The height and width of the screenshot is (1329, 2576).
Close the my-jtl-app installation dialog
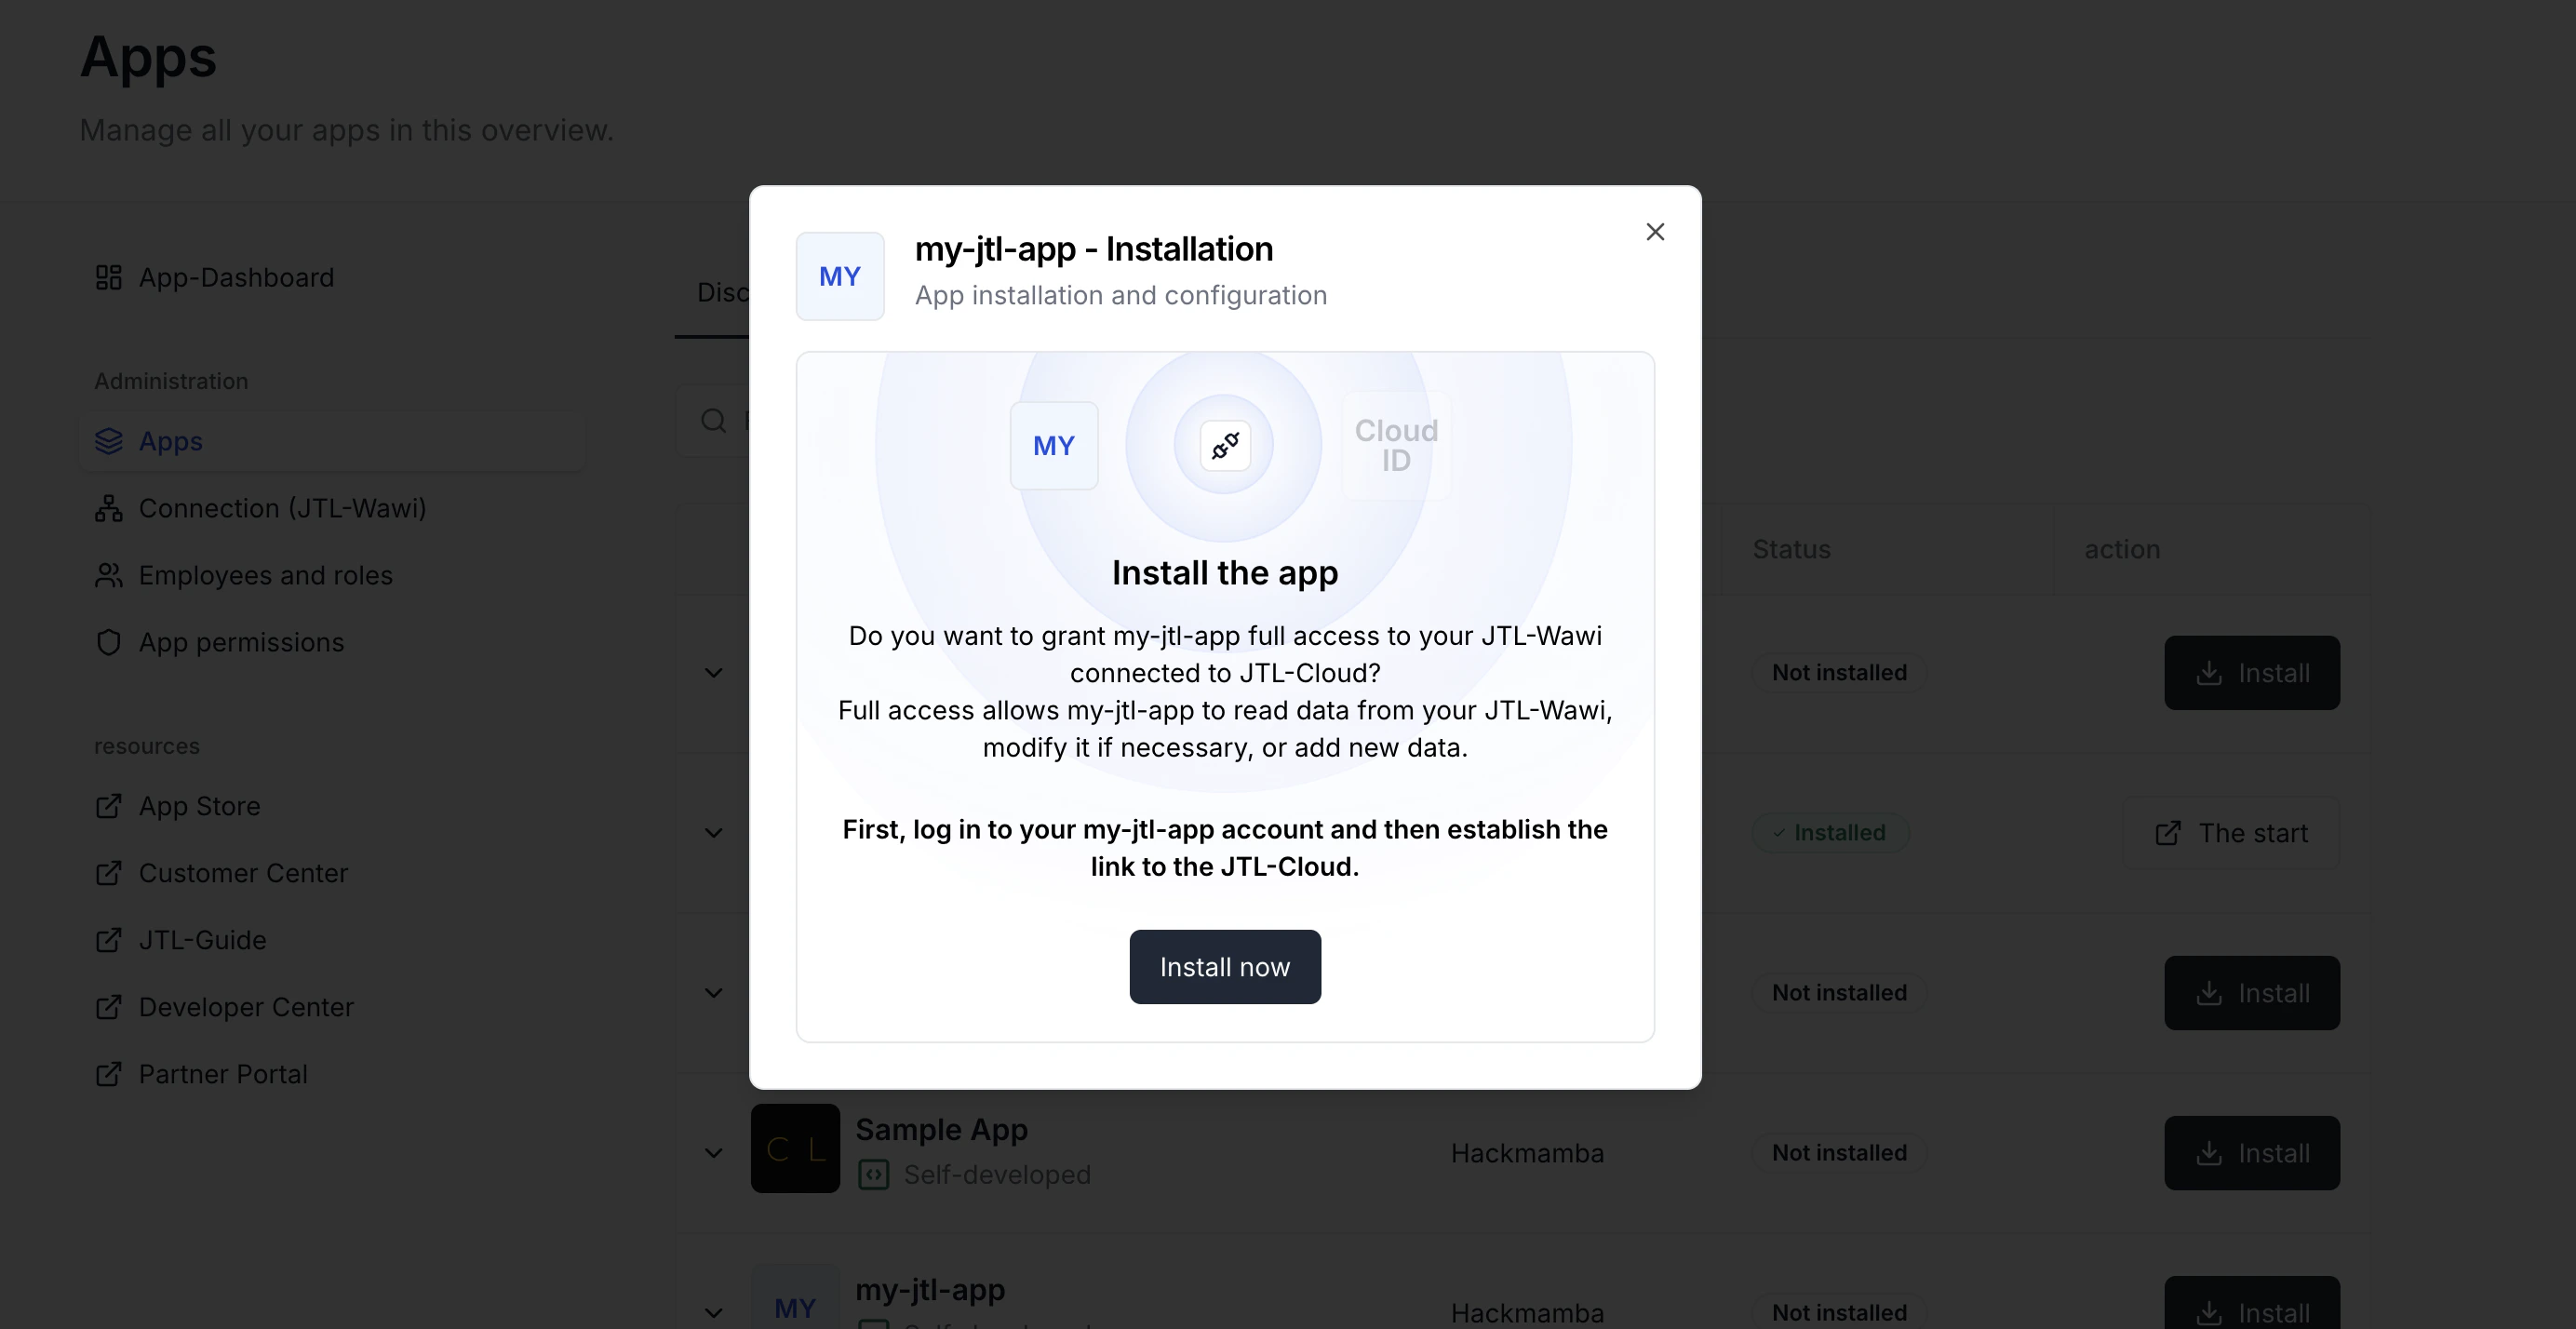tap(1655, 231)
